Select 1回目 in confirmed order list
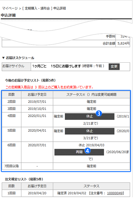The image size is (133, 199). pyautogui.click(x=12, y=193)
